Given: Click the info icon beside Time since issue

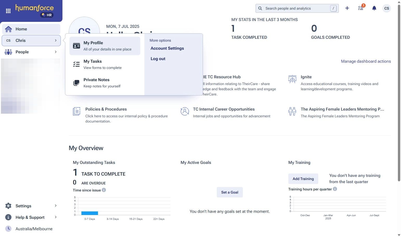Looking at the screenshot, I should click(104, 190).
